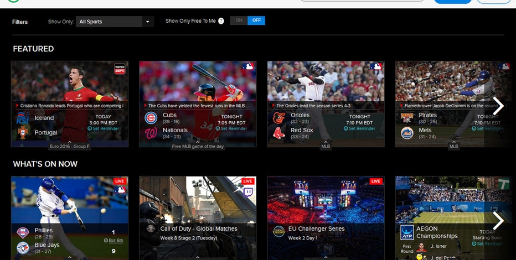Screen dimensions: 516x260
Task: Click Call of Duty - Global Matches title
Action: click(x=199, y=229)
